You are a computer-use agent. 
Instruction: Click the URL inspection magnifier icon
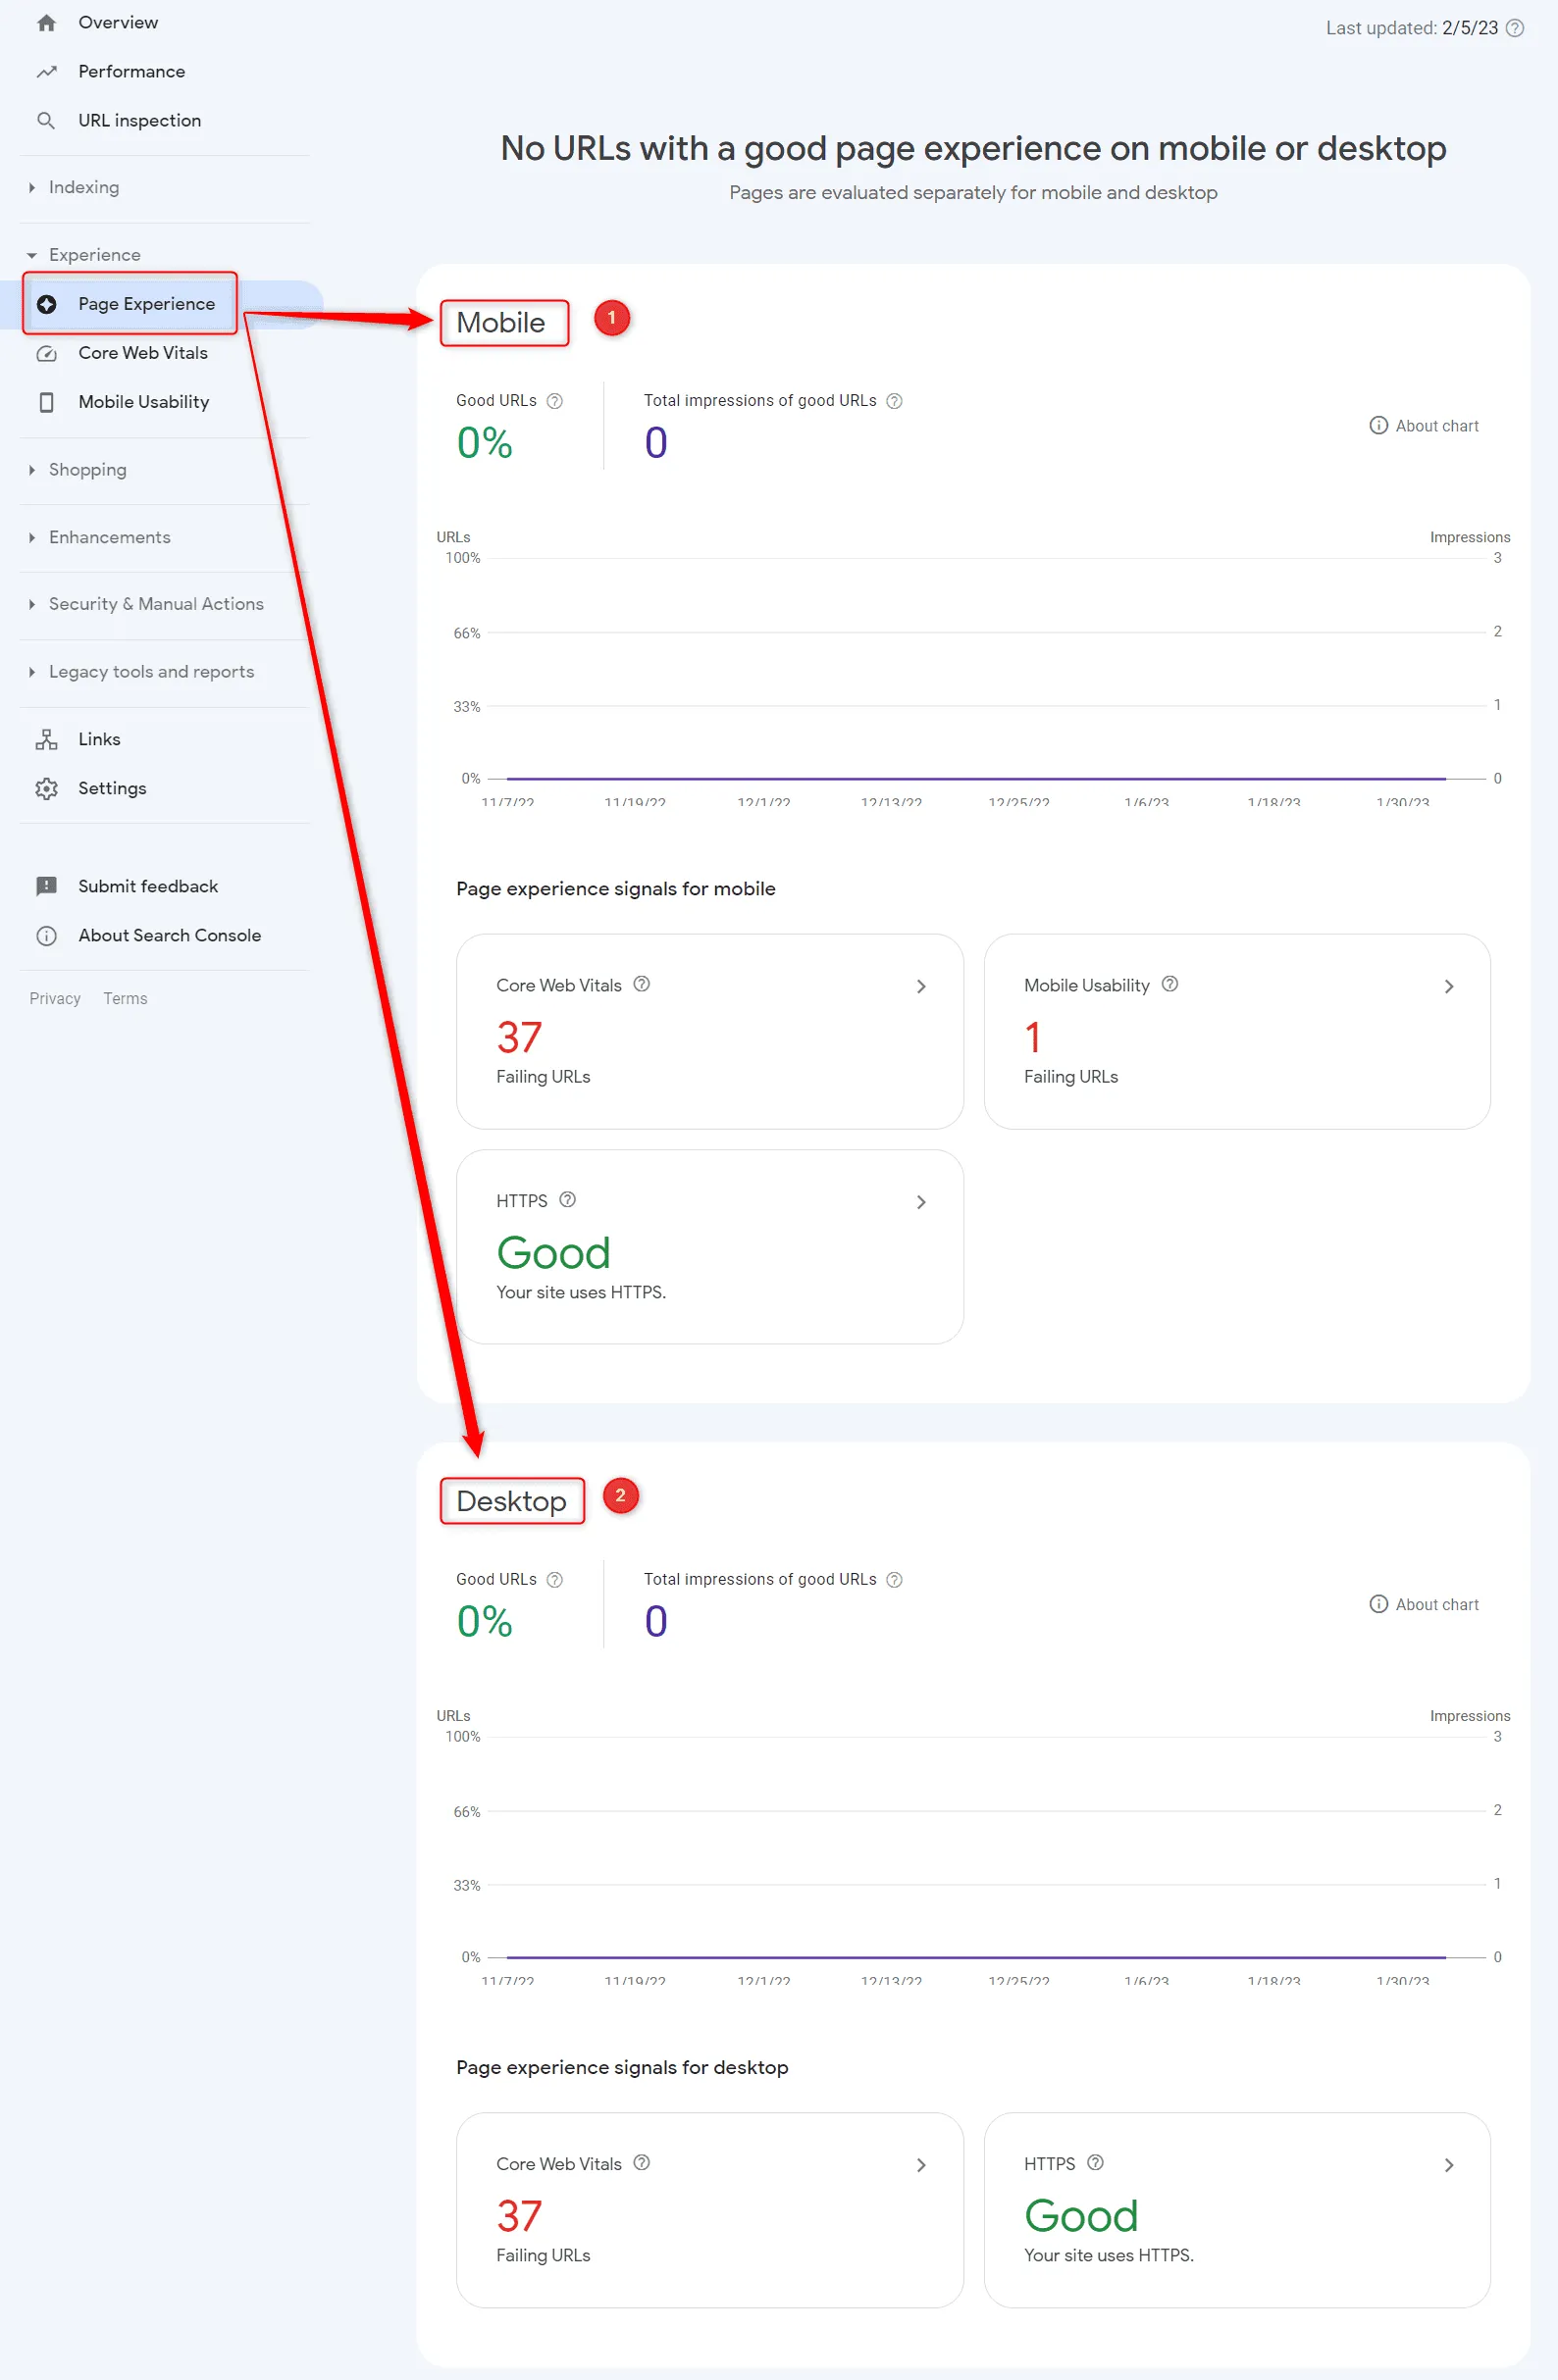[46, 121]
